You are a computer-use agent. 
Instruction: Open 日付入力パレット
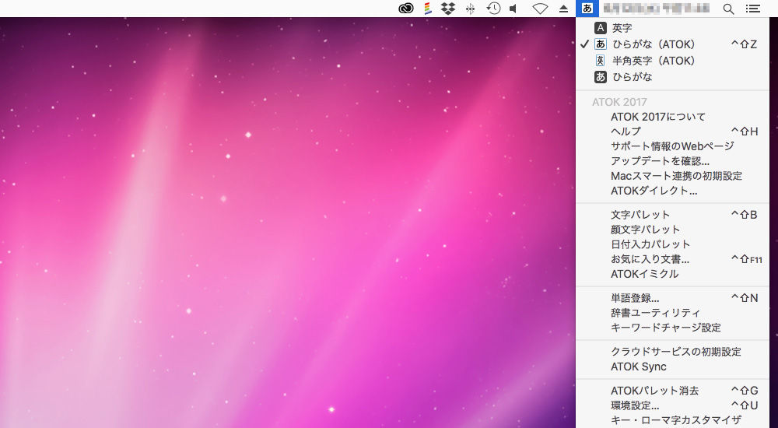coord(672,244)
